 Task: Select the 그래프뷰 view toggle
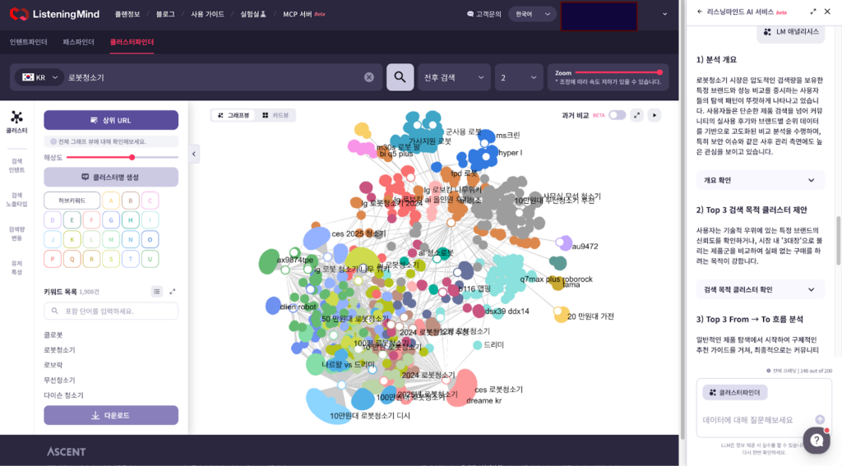tap(232, 115)
